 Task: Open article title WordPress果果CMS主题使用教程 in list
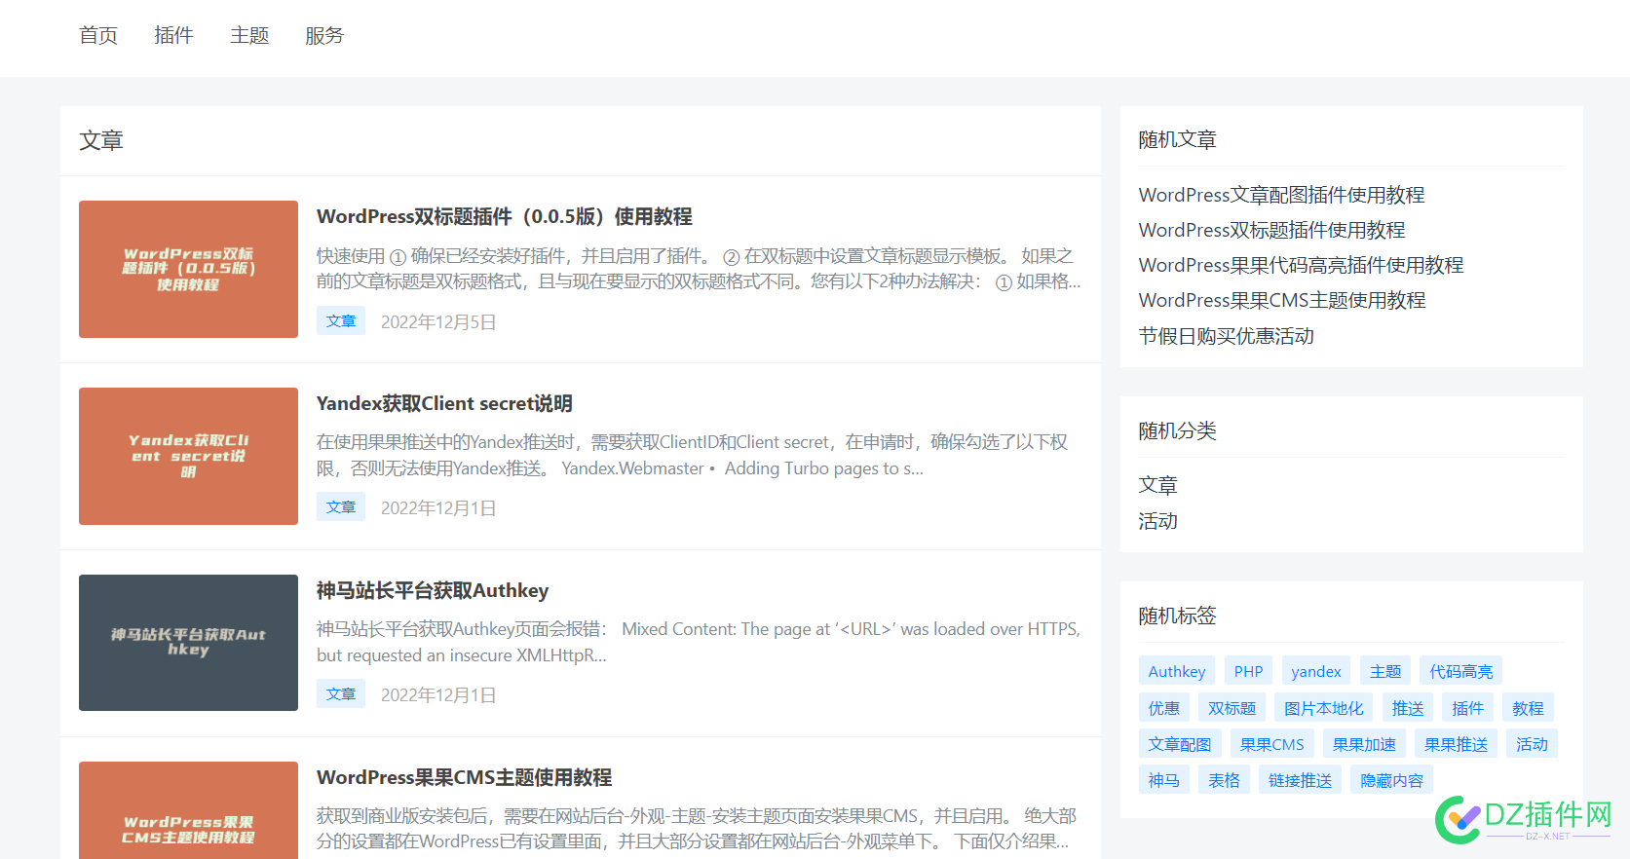464,777
